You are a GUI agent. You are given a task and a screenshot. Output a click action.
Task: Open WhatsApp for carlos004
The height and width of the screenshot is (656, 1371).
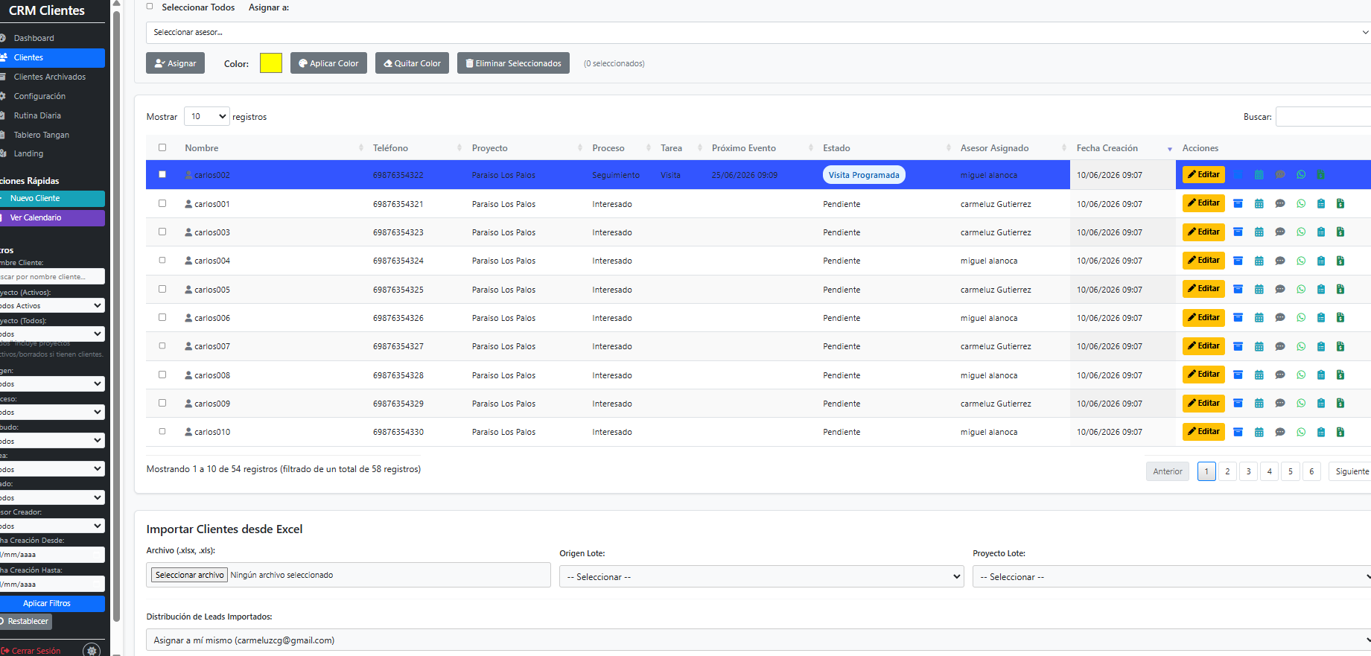[x=1301, y=261]
